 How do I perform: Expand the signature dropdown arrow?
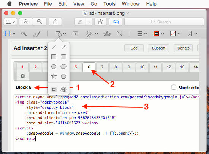pos(97,34)
